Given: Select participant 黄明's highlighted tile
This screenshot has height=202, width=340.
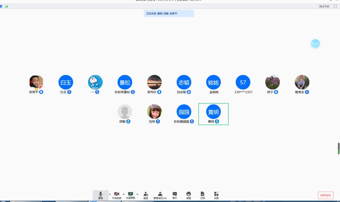Looking at the screenshot, I should pos(213,114).
